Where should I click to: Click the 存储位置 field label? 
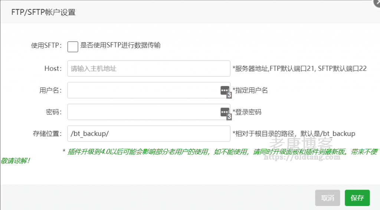pyautogui.click(x=47, y=133)
